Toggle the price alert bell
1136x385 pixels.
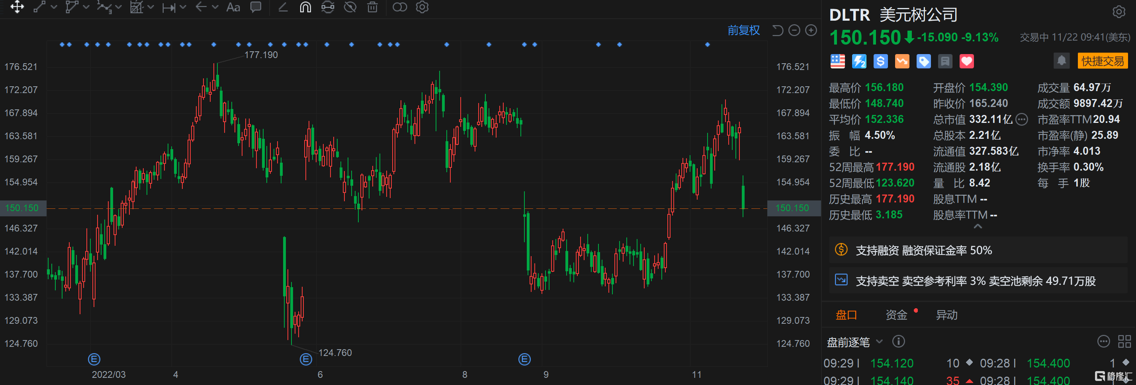(1062, 61)
